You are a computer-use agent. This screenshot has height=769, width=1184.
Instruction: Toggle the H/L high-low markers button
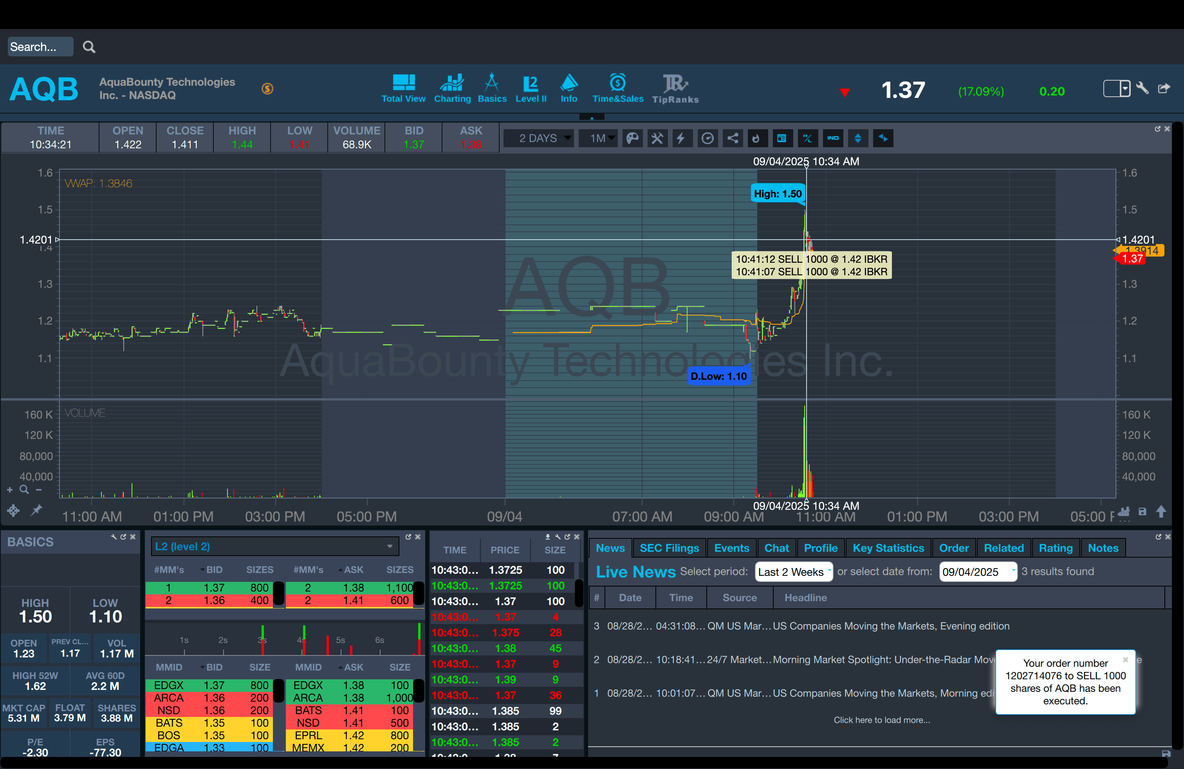[x=807, y=138]
